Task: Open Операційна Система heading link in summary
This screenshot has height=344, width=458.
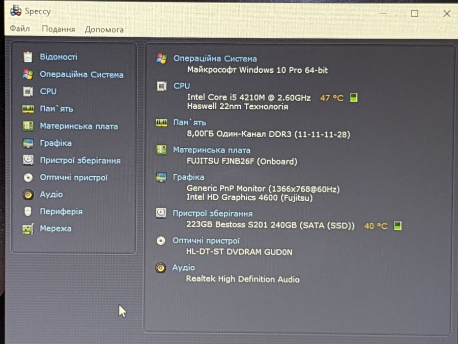Action: (x=215, y=58)
